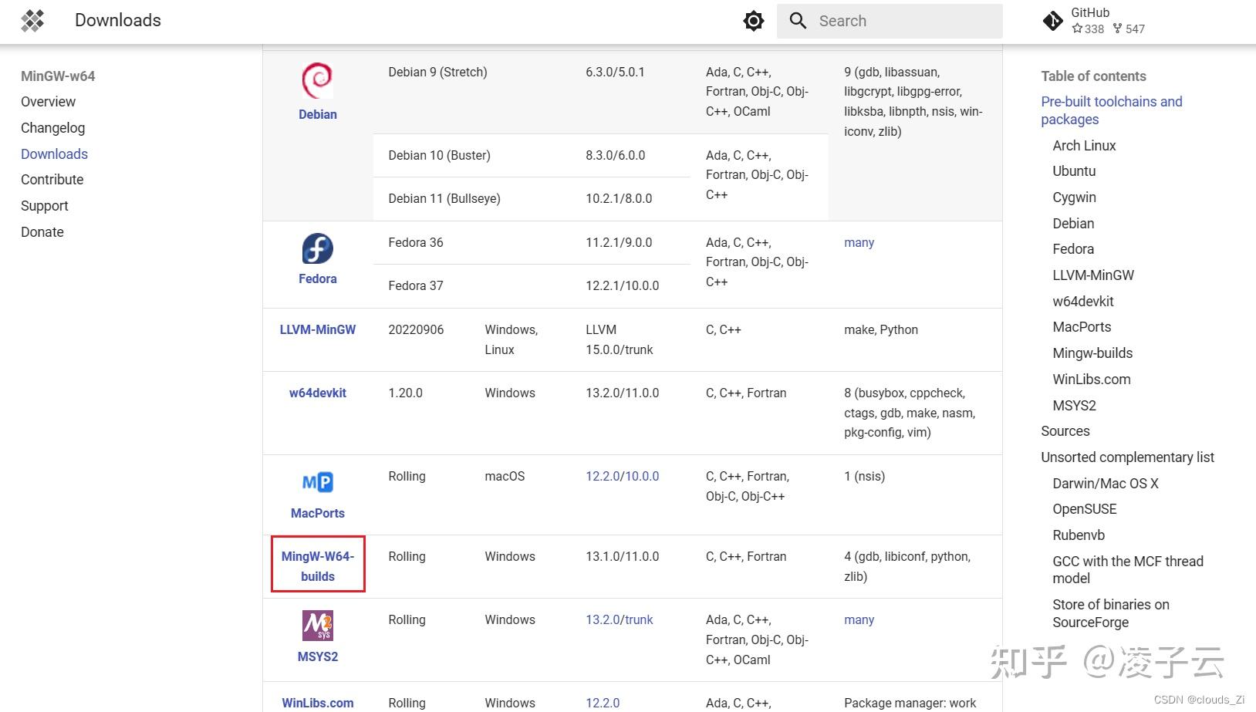Jump to LLVM-MinGW in table of contents

[1093, 275]
